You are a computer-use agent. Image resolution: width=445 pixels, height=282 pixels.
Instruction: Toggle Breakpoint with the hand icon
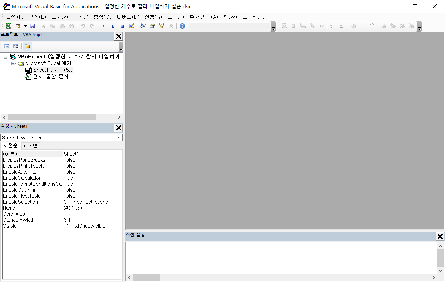(x=354, y=26)
